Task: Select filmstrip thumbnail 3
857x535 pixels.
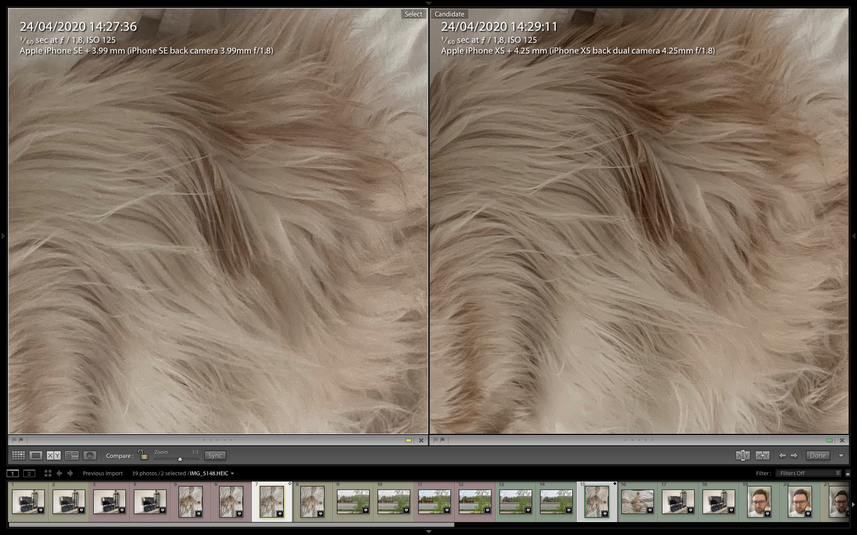Action: pos(109,502)
